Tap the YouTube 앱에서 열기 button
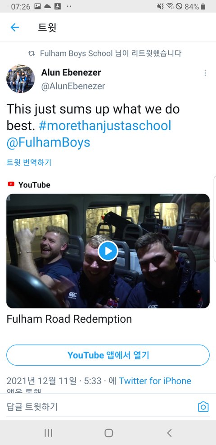 [x=108, y=355]
